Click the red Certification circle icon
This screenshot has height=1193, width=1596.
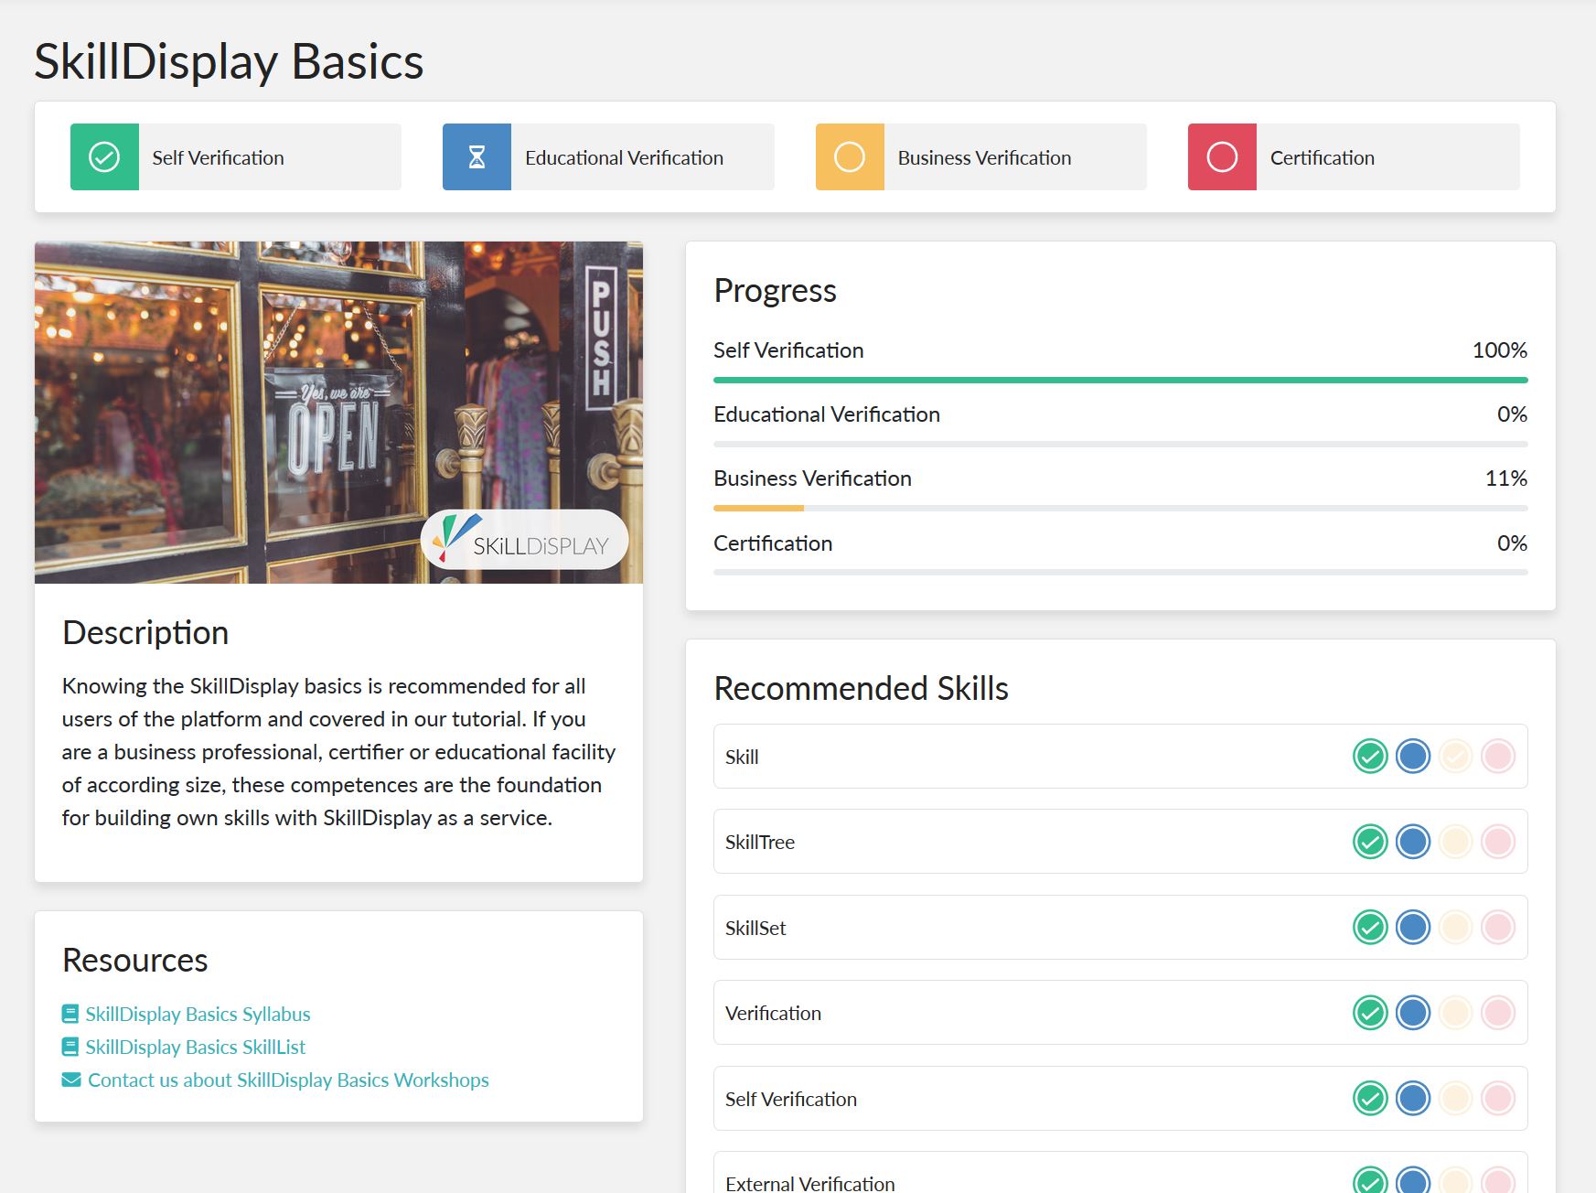pos(1222,157)
